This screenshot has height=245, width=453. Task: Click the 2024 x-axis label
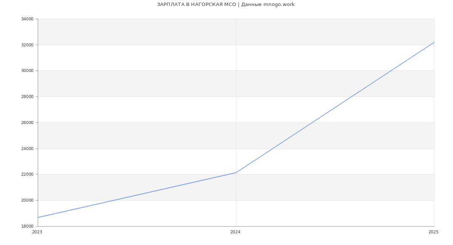[235, 232]
